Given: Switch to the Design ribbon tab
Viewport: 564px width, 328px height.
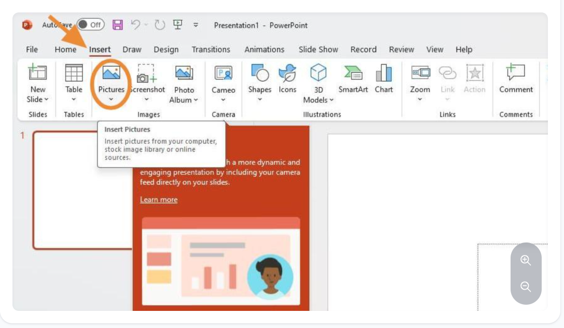Looking at the screenshot, I should pos(166,49).
